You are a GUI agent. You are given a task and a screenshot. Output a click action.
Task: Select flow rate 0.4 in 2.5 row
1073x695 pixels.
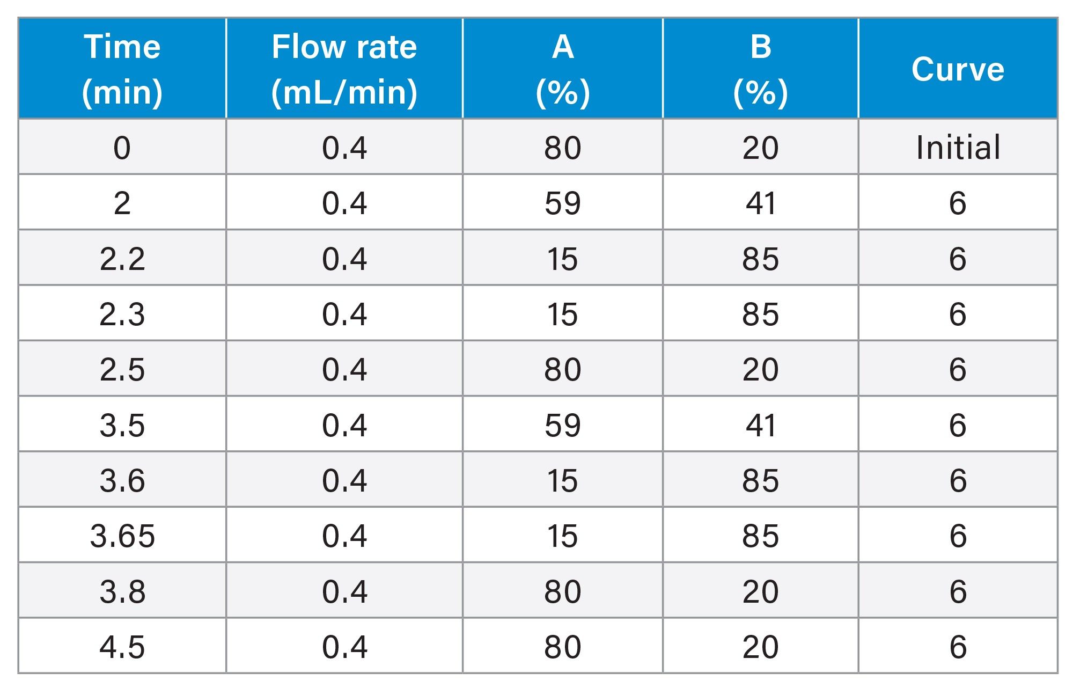[344, 369]
